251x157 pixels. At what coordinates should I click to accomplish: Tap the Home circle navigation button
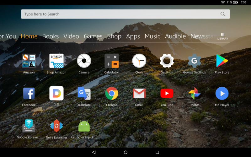(x=126, y=152)
